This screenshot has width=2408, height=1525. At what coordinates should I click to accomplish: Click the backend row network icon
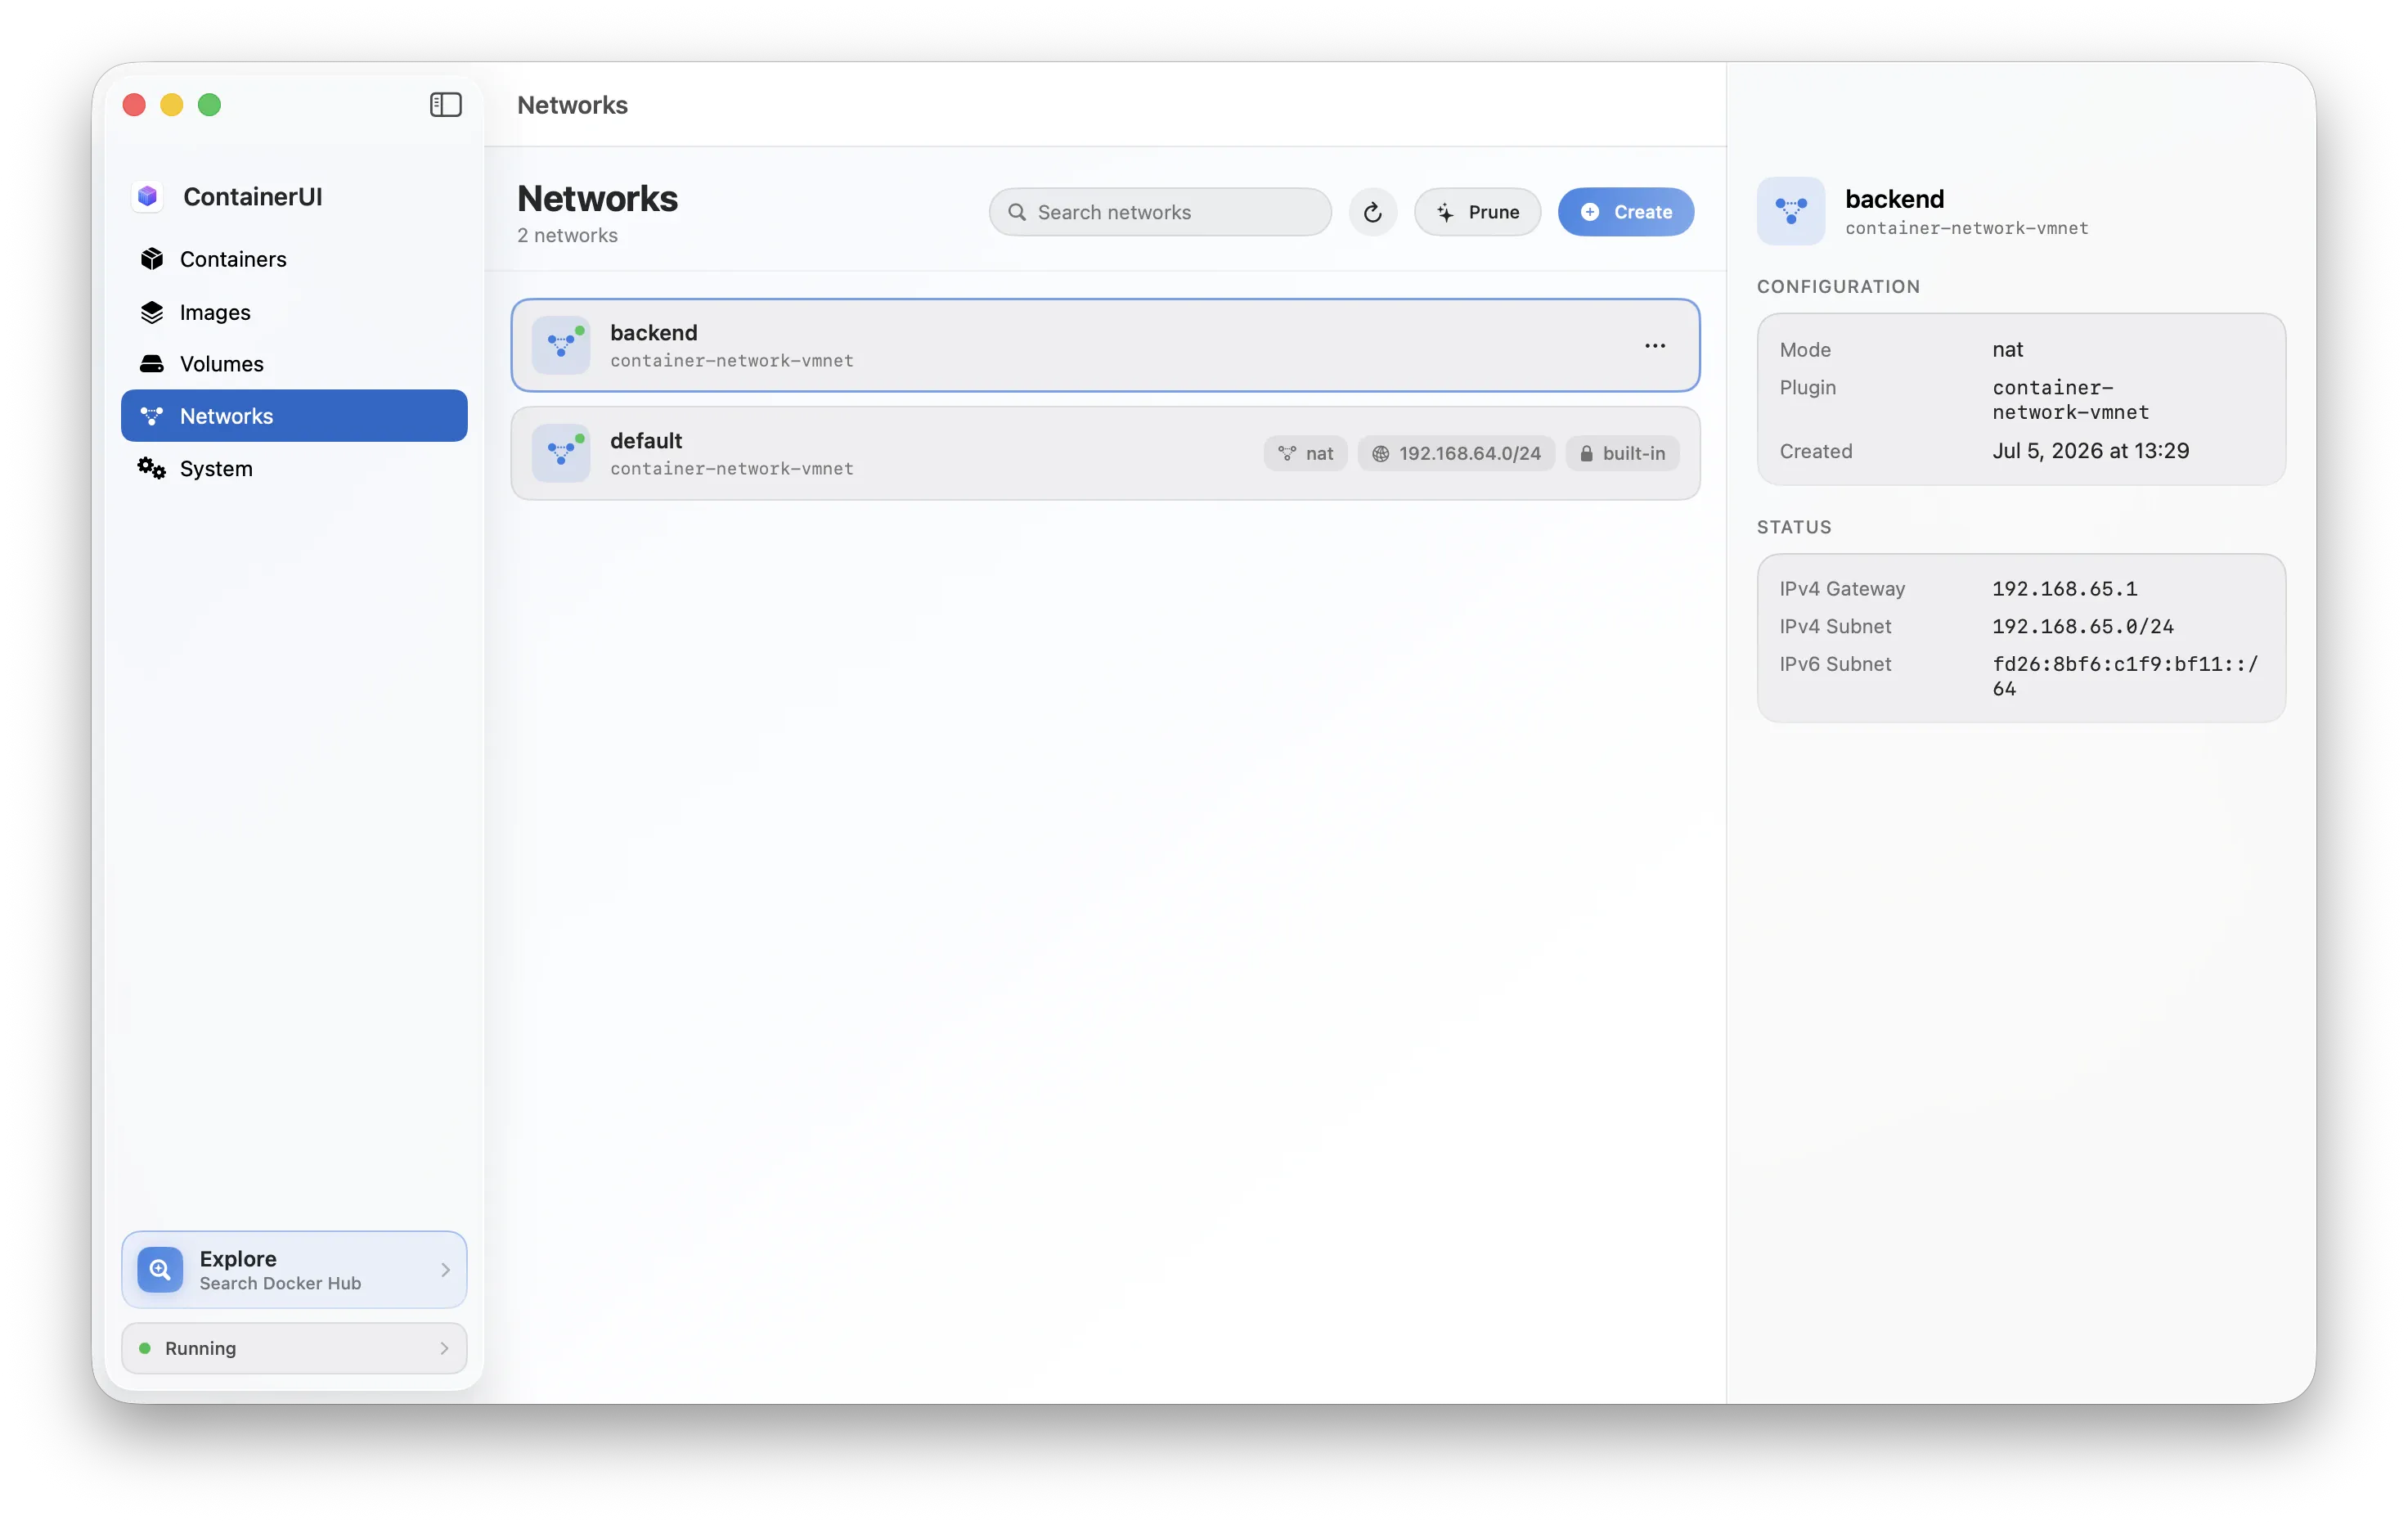pyautogui.click(x=561, y=345)
